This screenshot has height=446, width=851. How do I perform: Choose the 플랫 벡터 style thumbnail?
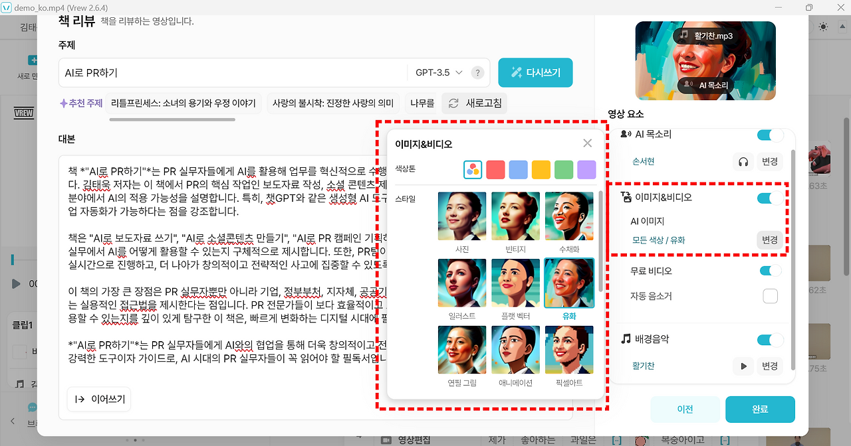(515, 283)
